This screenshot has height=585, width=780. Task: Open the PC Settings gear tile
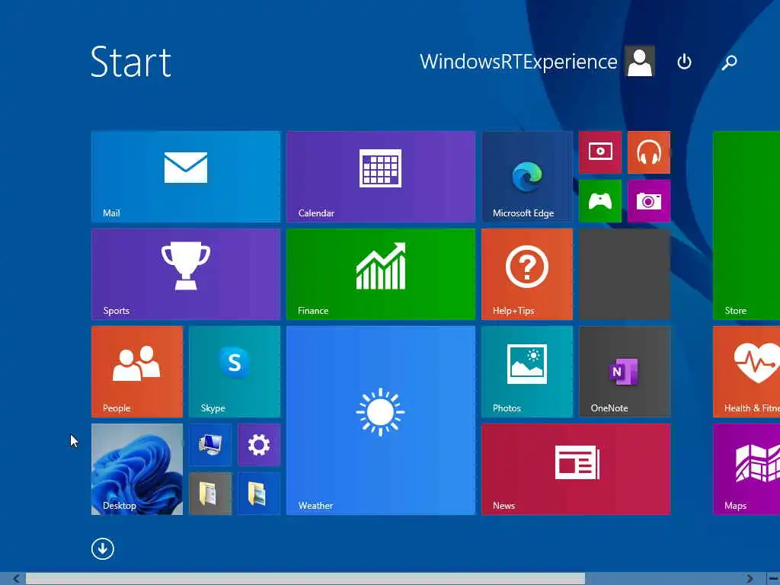[259, 445]
